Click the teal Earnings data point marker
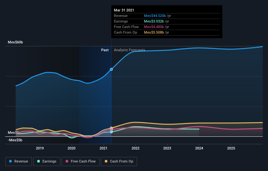The image size is (268, 171). [111, 132]
